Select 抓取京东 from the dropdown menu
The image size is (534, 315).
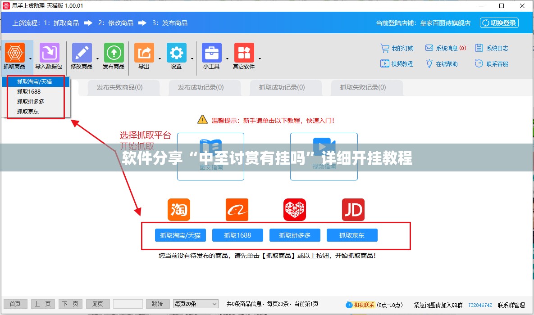[x=36, y=111]
